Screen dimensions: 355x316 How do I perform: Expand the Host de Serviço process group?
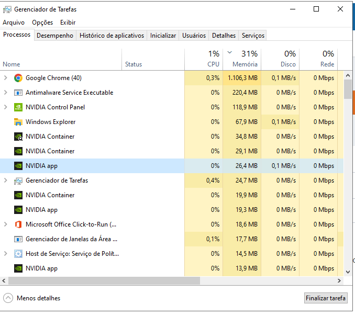click(6, 254)
